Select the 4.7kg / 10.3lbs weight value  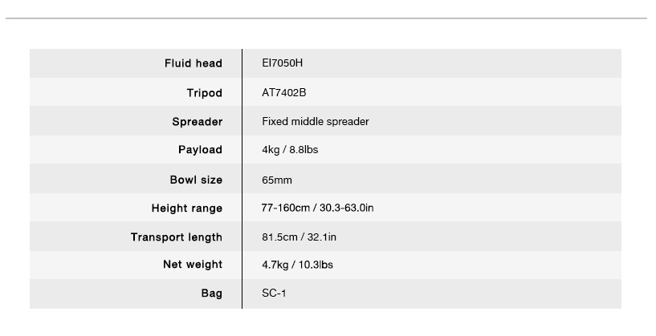pyautogui.click(x=297, y=265)
